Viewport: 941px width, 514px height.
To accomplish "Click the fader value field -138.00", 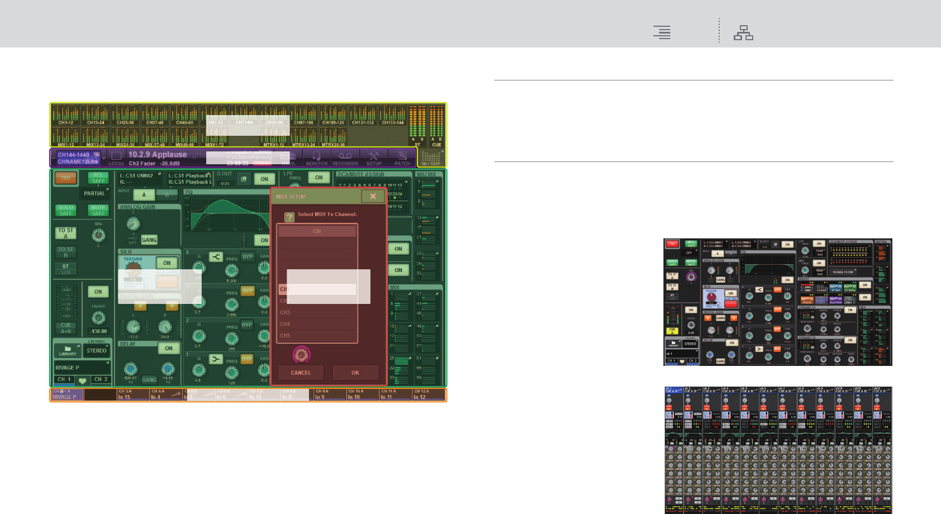I will click(x=98, y=331).
